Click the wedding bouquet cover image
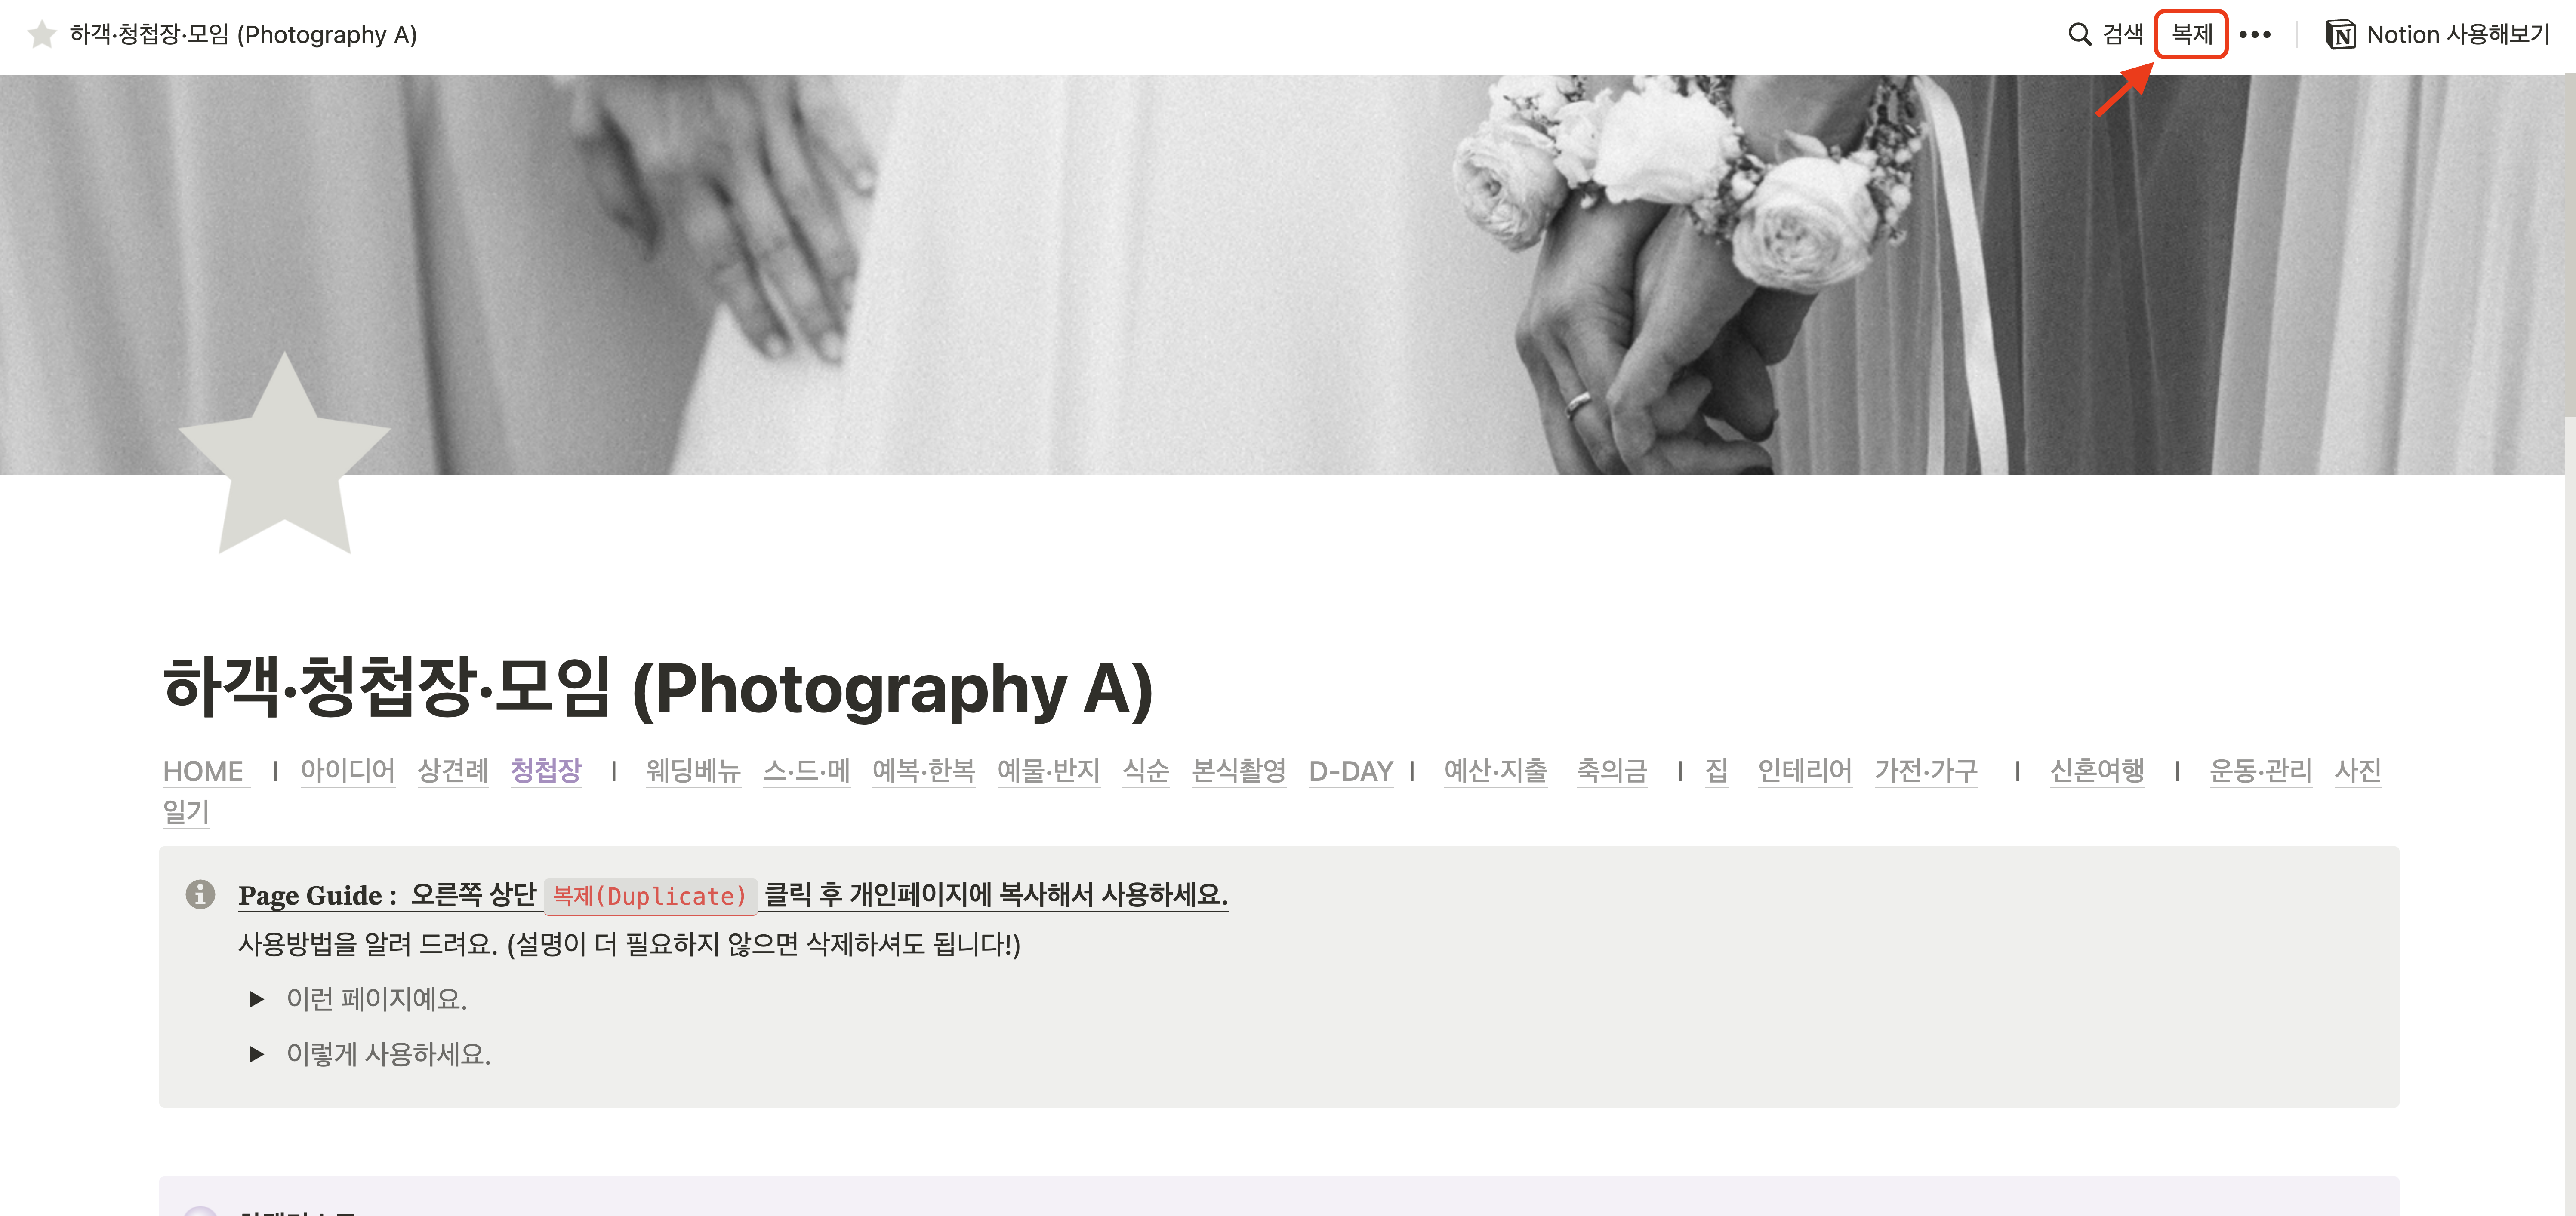This screenshot has width=2576, height=1216. click(1288, 274)
